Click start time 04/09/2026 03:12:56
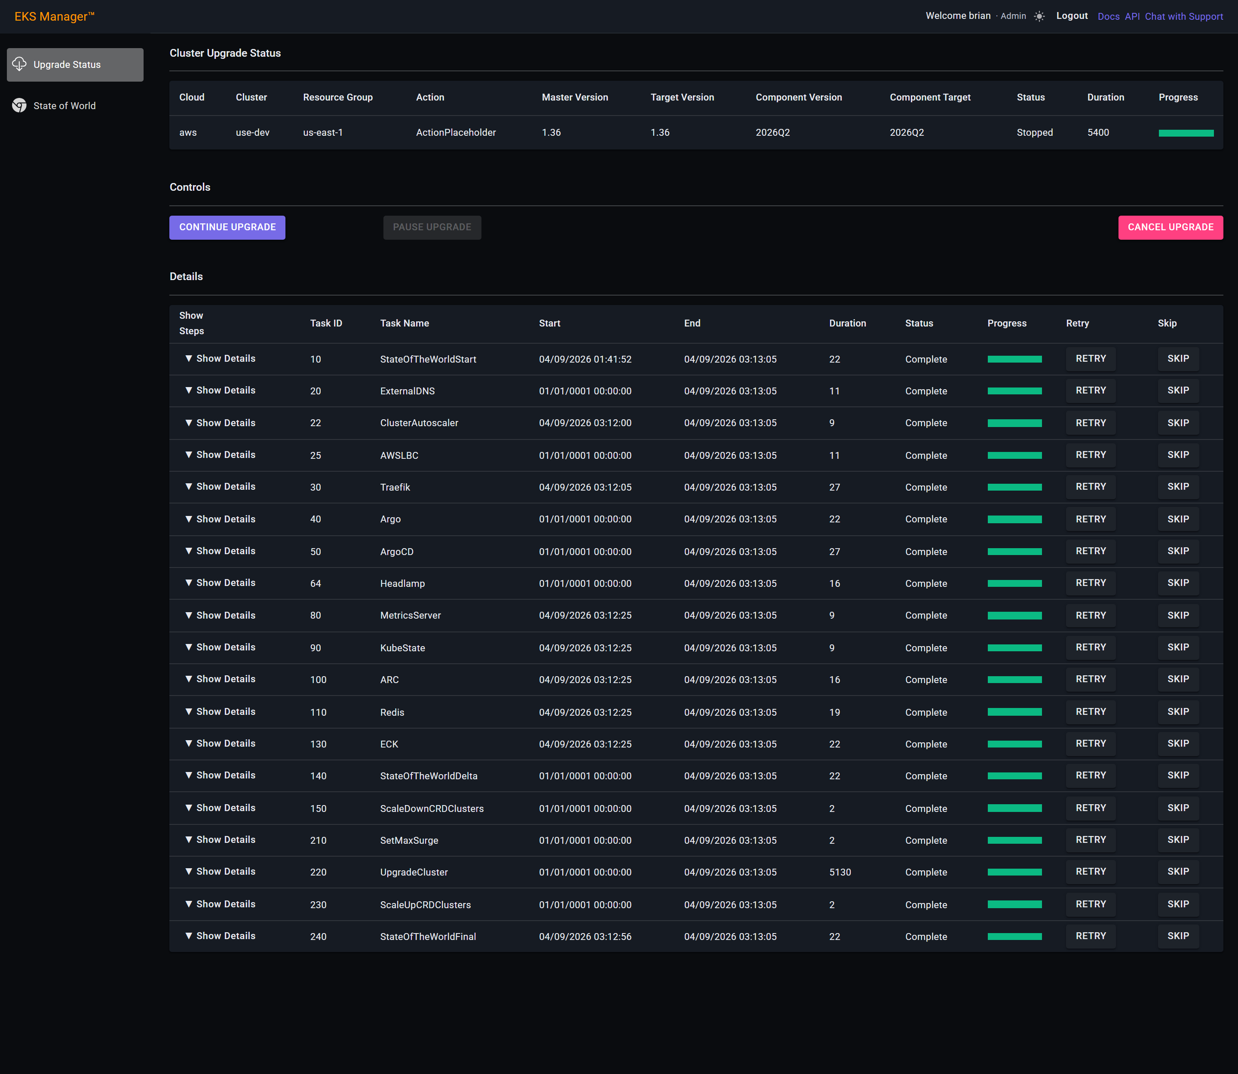 click(585, 936)
